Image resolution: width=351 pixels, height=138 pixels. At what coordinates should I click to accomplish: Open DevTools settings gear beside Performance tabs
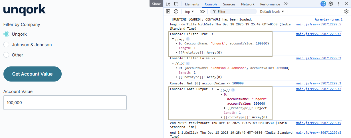(x=331, y=4)
